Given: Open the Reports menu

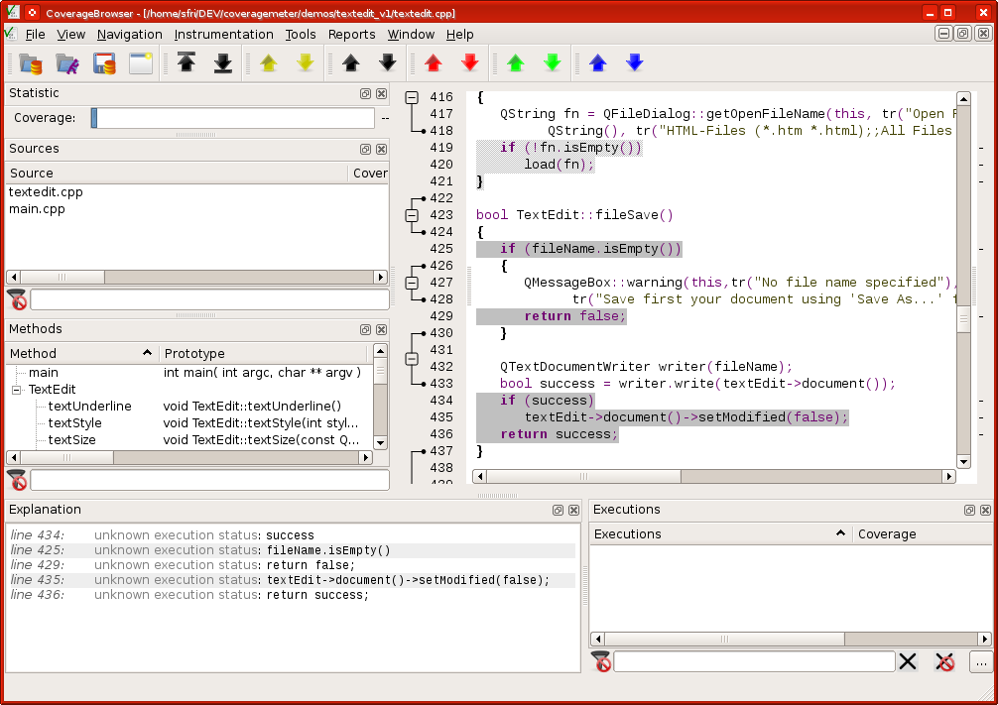Looking at the screenshot, I should 351,34.
